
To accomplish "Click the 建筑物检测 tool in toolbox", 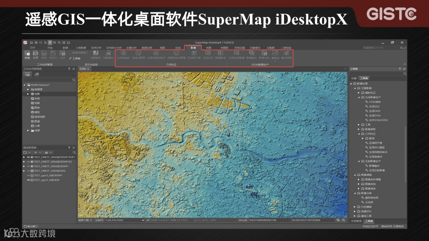I will (x=371, y=198).
